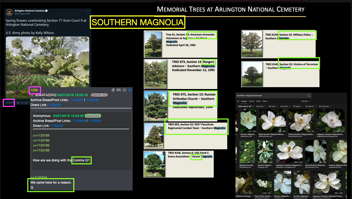The image size is (352, 199).
Task: Select the Images search tab
Action: 245,101
